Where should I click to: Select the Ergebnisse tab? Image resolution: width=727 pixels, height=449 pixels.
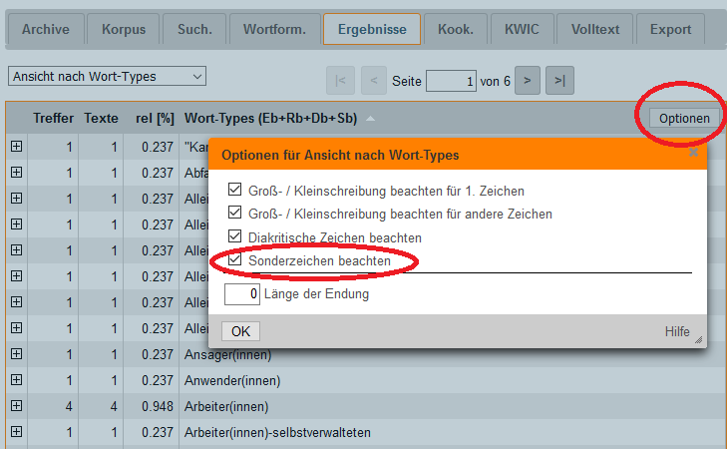point(372,29)
